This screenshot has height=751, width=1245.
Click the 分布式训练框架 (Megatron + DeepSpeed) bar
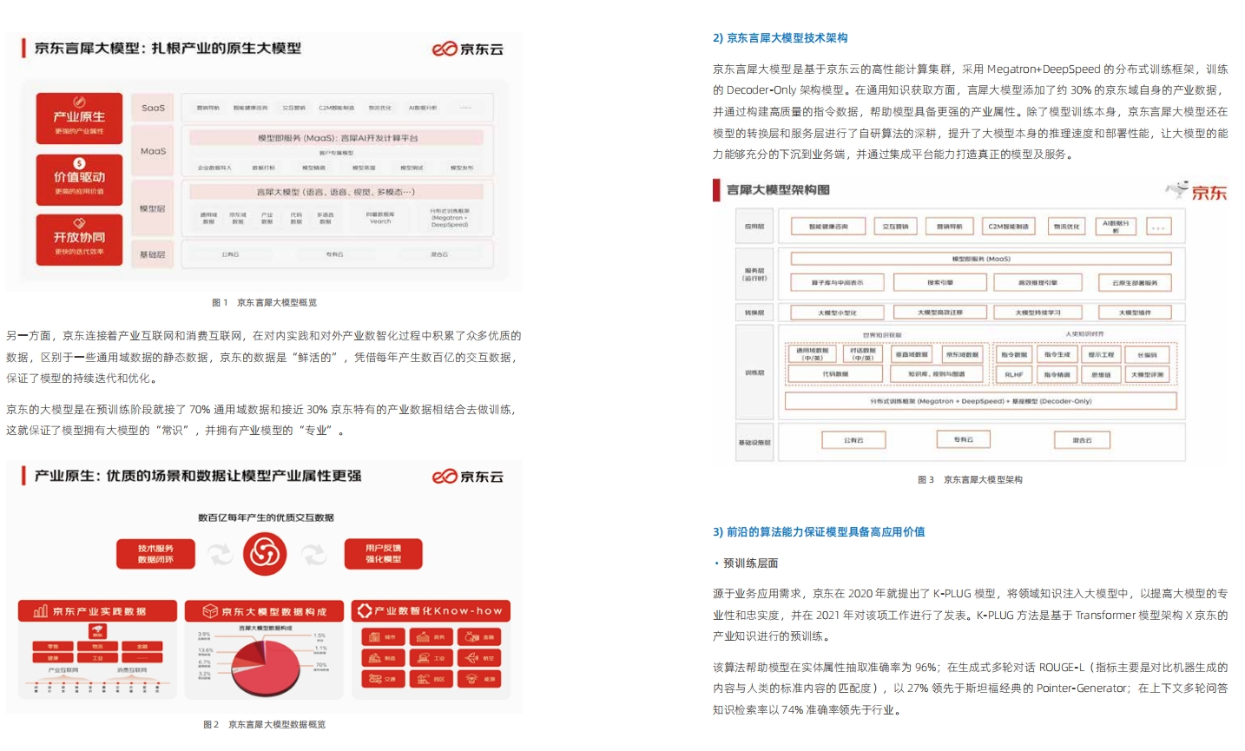click(x=981, y=401)
